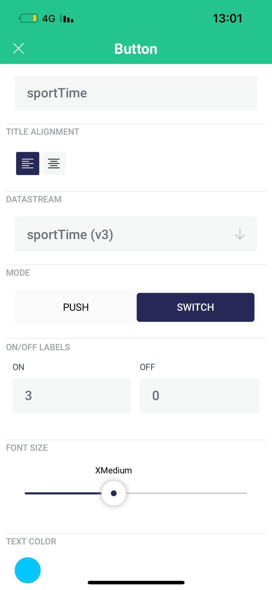Tap the XMedium font size label
272x590 pixels.
[x=113, y=470]
